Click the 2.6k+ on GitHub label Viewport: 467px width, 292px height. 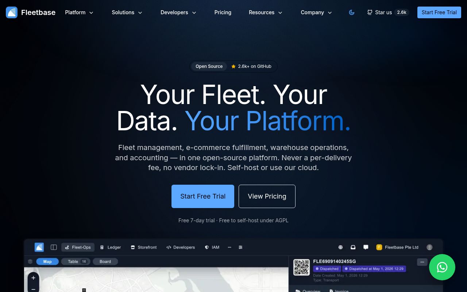[x=255, y=66]
